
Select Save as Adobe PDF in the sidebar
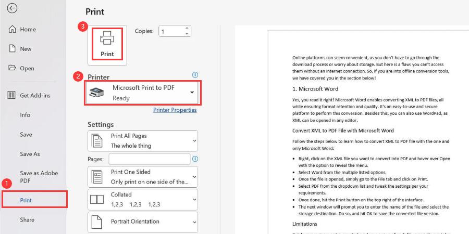[x=39, y=177]
